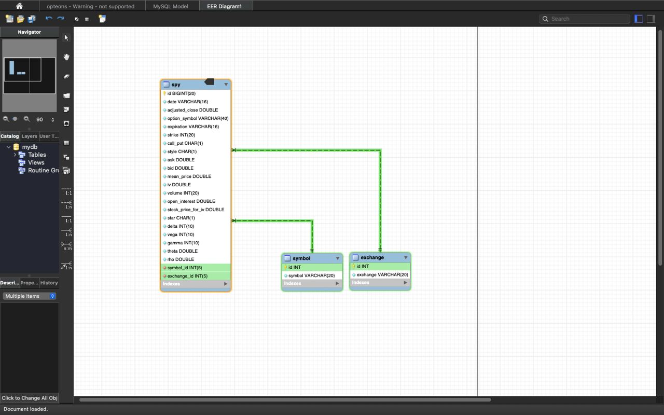
Task: Select 'exchange VARCHAR(20)' column in exchange table
Action: 380,274
